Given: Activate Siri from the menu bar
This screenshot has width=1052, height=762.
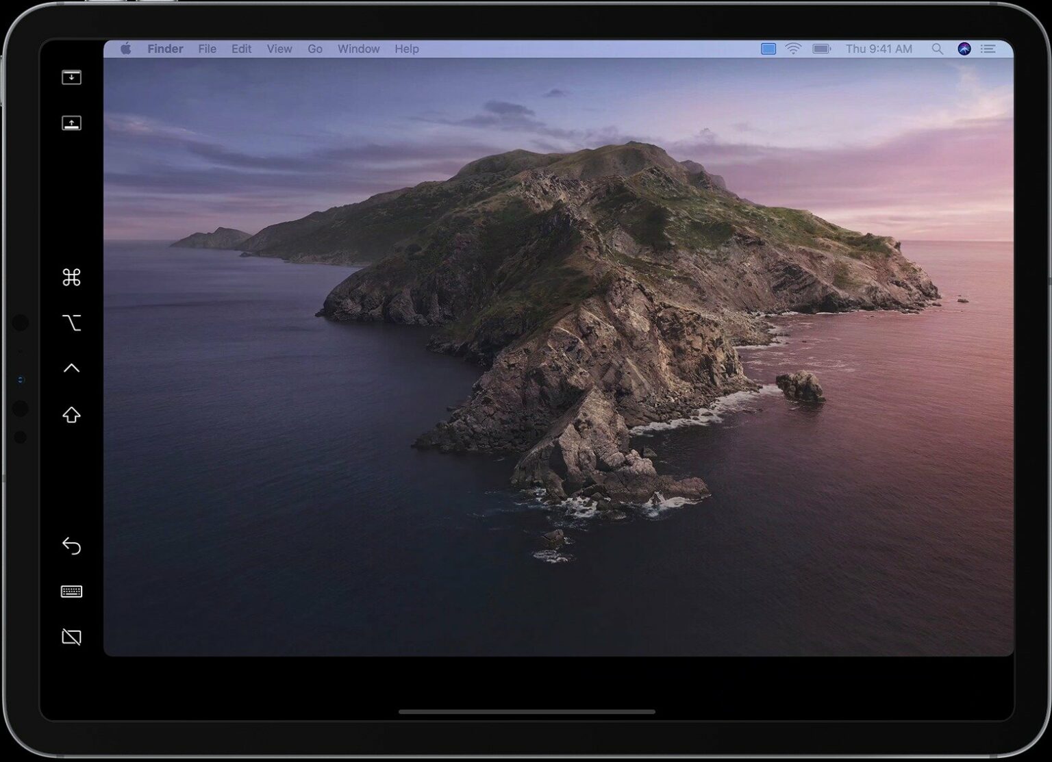Looking at the screenshot, I should pos(964,49).
